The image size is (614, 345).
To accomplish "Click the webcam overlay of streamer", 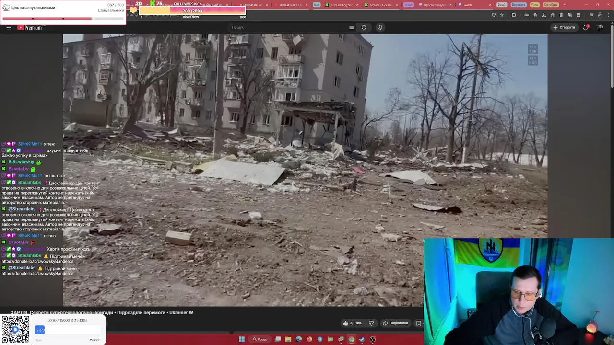I will click(519, 291).
